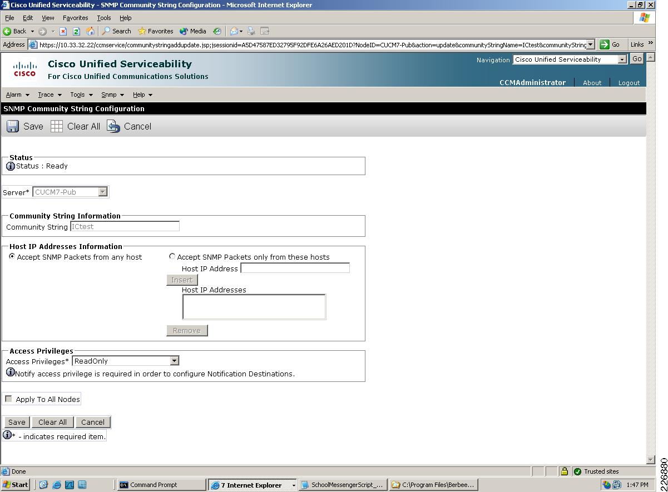The width and height of the screenshot is (668, 492).
Task: Click the Trusted sites zone indicator
Action: [x=596, y=471]
